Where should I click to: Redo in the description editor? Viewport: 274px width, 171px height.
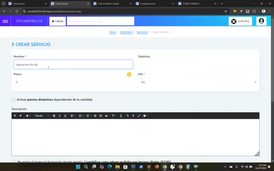21,116
